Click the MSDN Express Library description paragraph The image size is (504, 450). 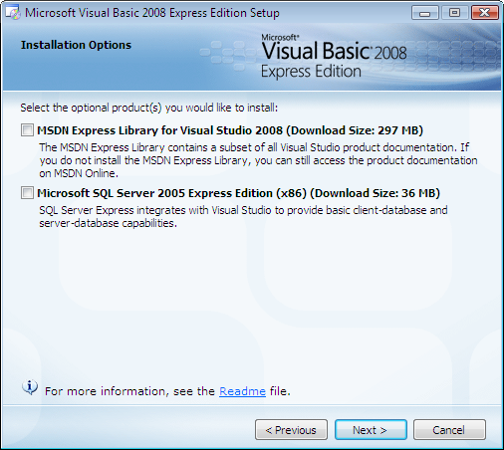[x=258, y=160]
